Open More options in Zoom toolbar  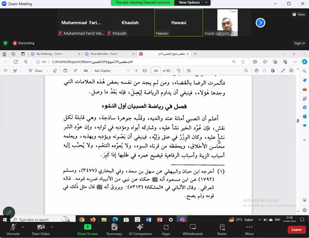pyautogui.click(x=249, y=230)
